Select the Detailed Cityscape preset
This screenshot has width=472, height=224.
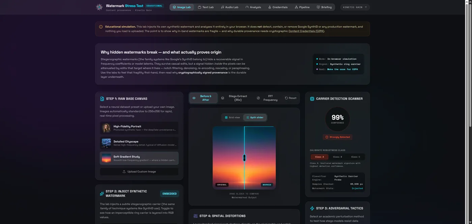pos(139,143)
